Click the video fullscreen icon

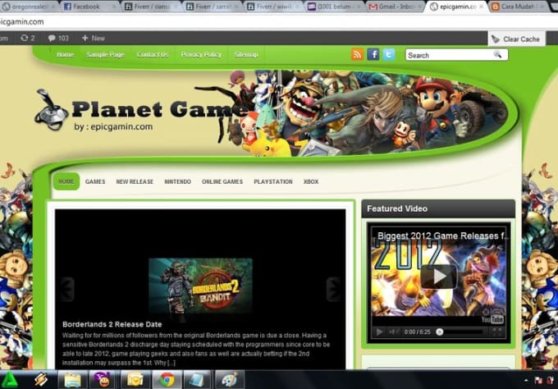point(496,332)
